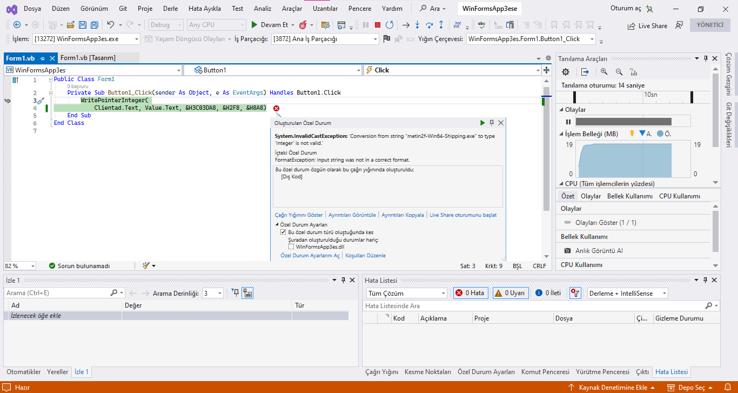Toggle the 0 Hata errors filter
The width and height of the screenshot is (738, 393).
471,293
